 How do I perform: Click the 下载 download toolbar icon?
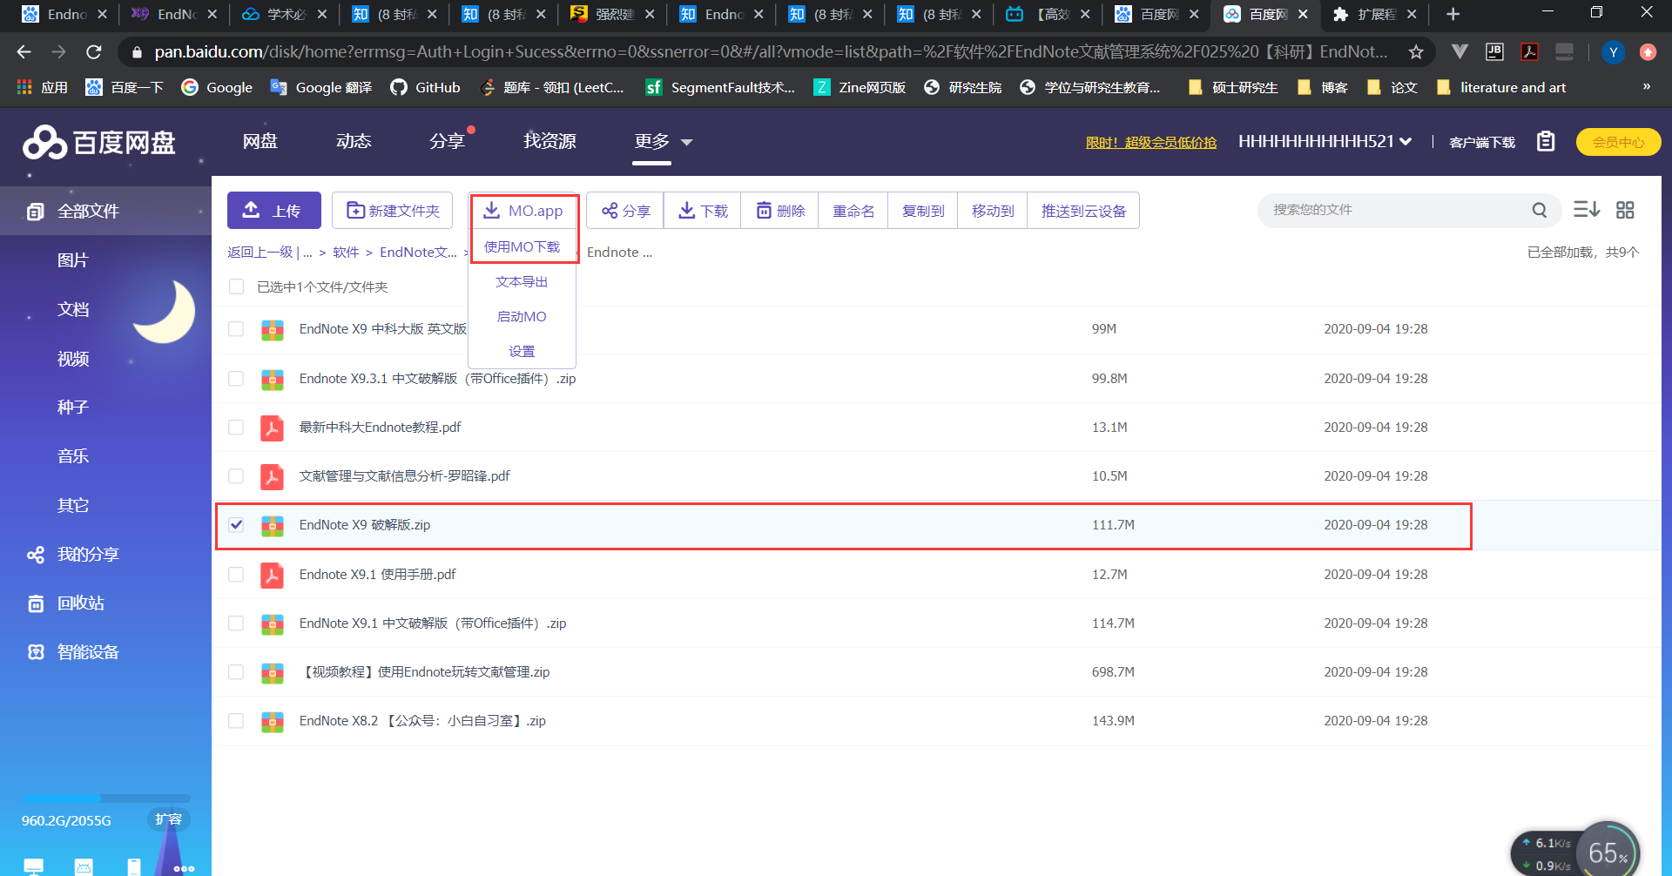point(702,210)
